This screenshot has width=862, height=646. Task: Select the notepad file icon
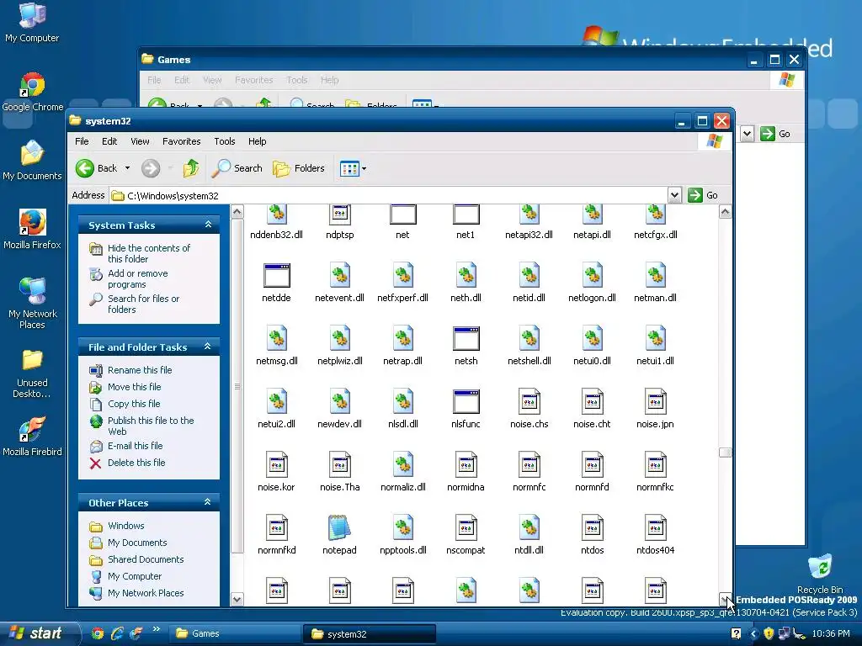tap(339, 527)
